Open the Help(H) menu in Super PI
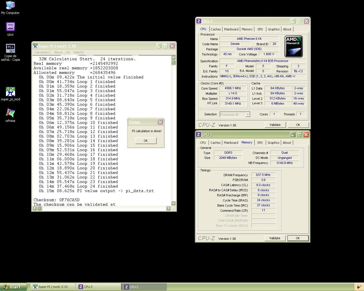Screen dimensions: 364x291 pos(78,52)
